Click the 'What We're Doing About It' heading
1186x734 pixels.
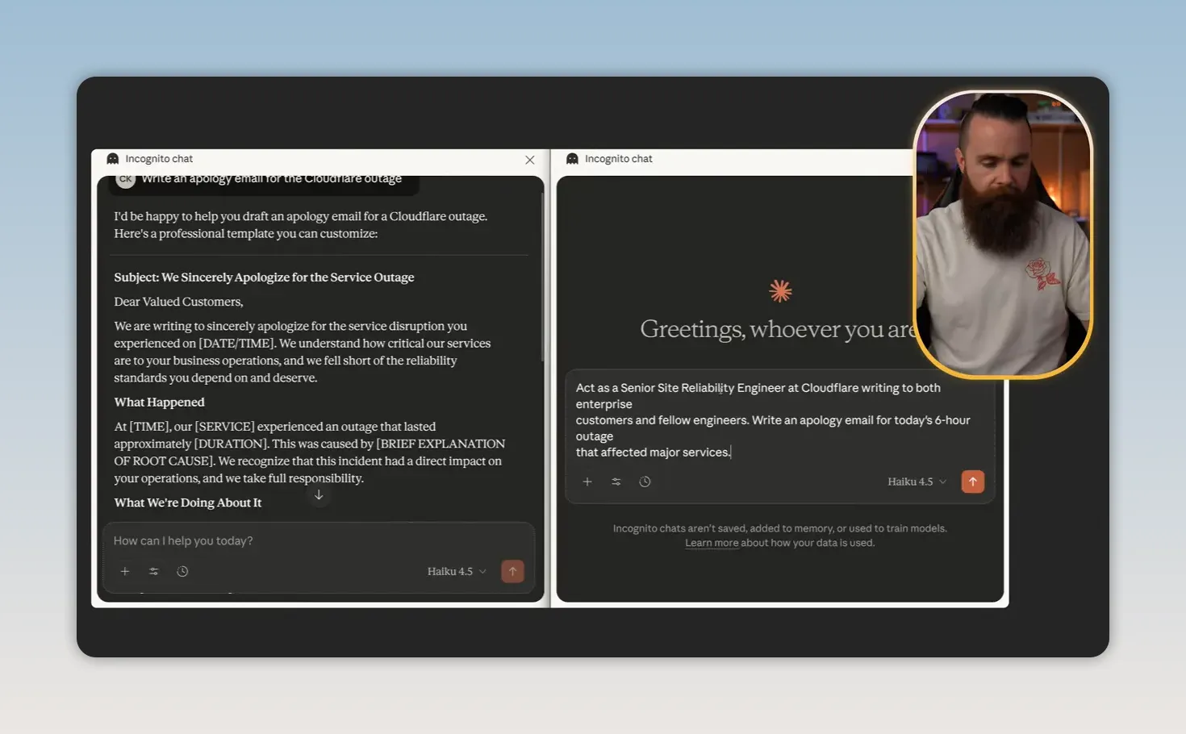(188, 503)
